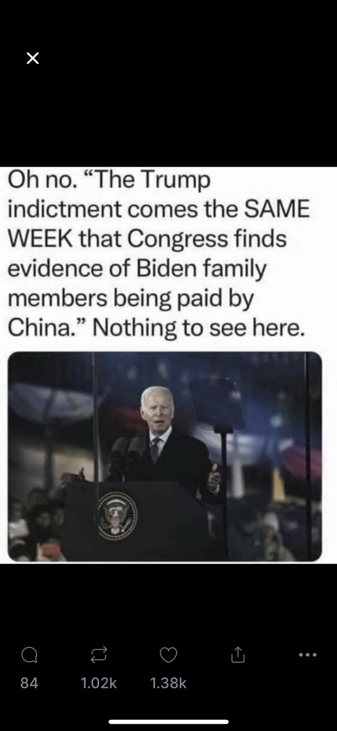Click the 1.38k likes count
The height and width of the screenshot is (731, 337).
pos(168,683)
